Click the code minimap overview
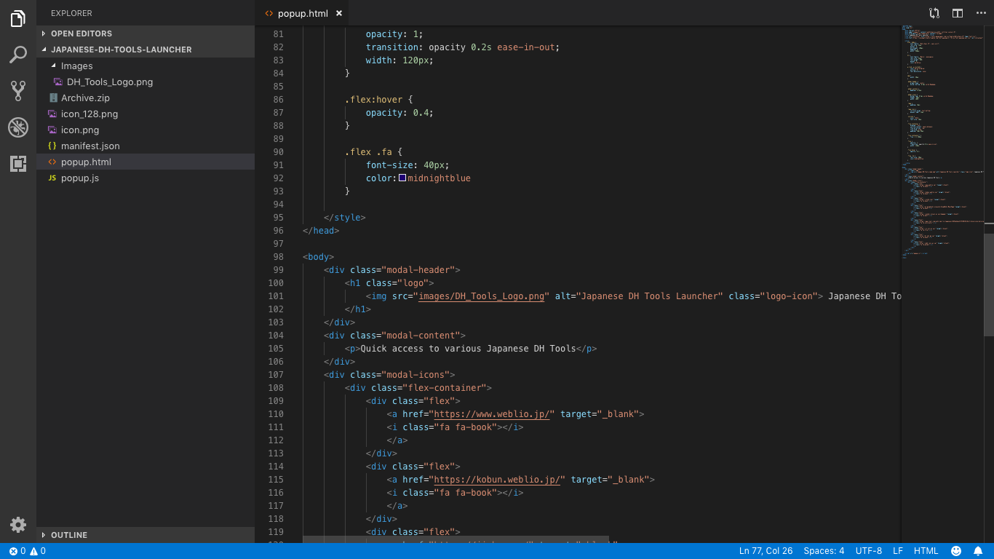 [942, 142]
